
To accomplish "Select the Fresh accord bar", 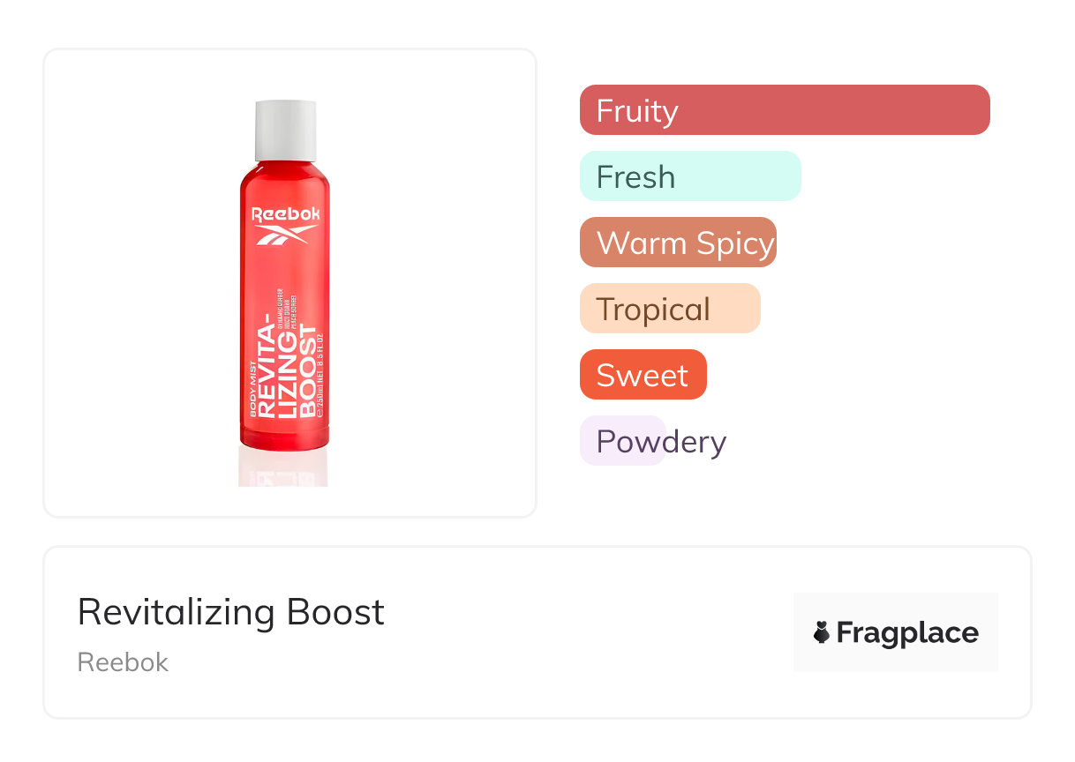I will [x=689, y=176].
